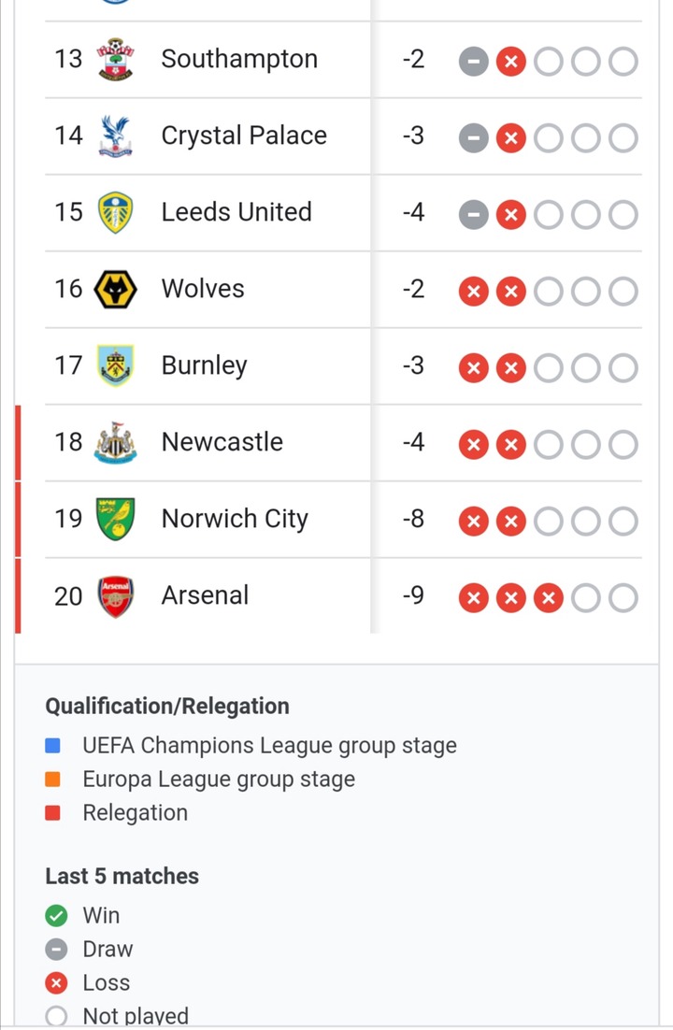The image size is (673, 1030).
Task: Open the Newcastle team name
Action: click(222, 442)
